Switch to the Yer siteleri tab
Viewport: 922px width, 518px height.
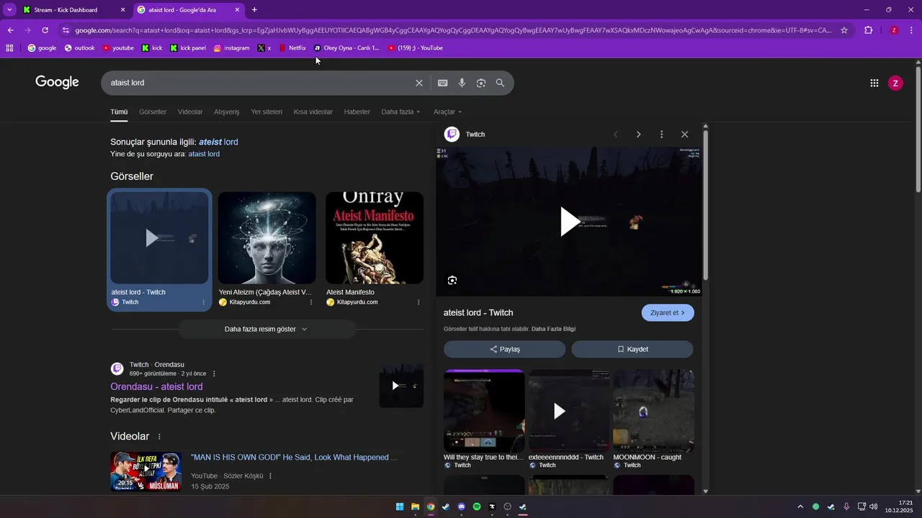pos(267,112)
